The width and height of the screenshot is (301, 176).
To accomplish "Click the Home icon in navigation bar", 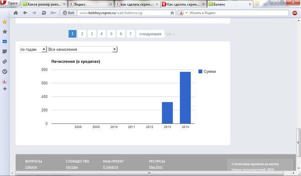I will [x=16, y=13].
